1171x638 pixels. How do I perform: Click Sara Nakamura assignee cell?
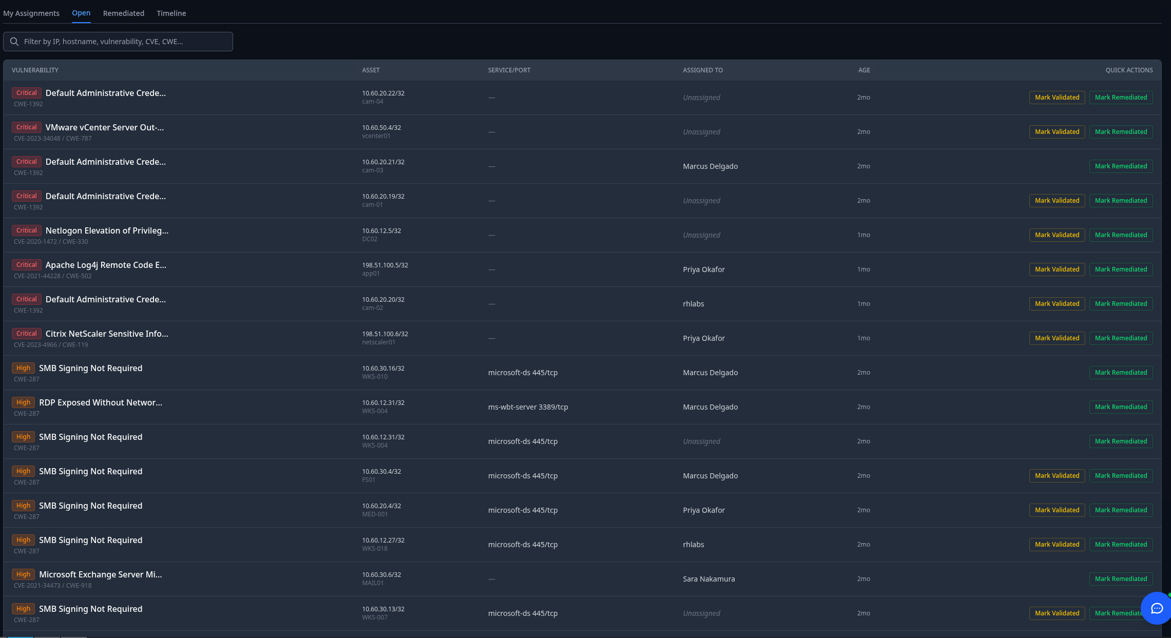[709, 579]
